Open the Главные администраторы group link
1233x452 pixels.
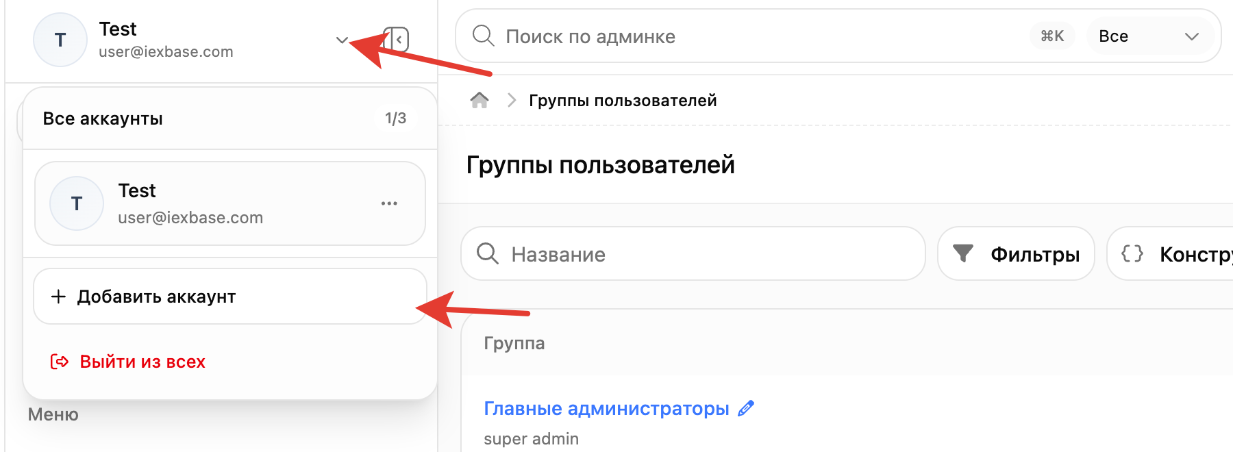[606, 408]
